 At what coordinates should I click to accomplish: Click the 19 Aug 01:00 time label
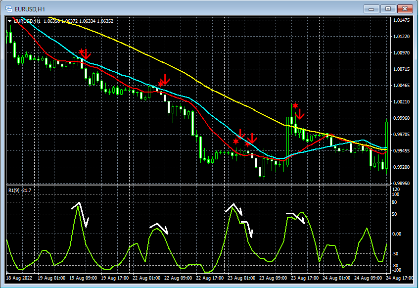pyautogui.click(x=51, y=278)
